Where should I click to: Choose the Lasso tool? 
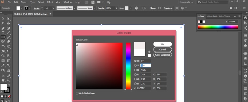coord(9,23)
